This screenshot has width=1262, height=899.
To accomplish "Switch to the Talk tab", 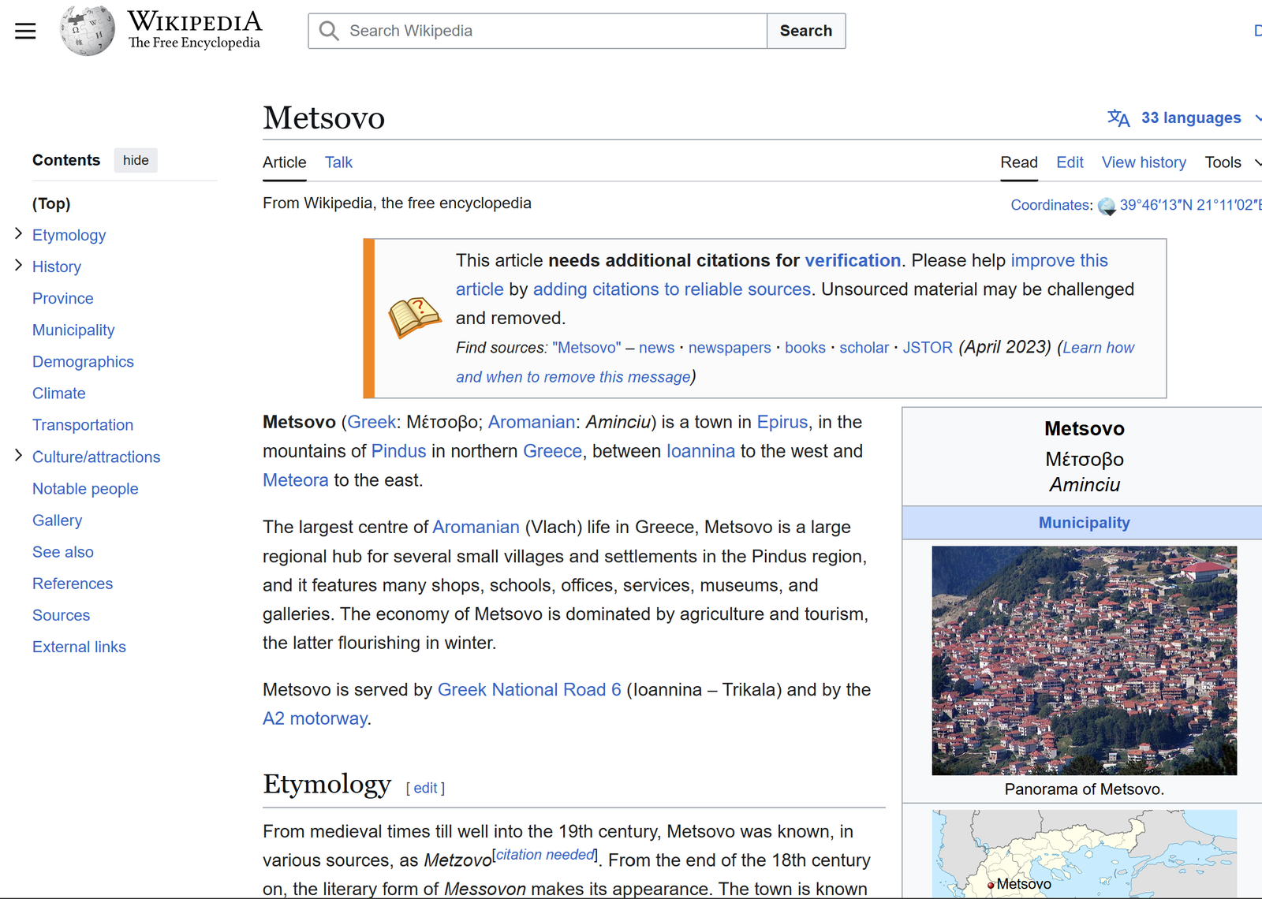I will point(338,162).
